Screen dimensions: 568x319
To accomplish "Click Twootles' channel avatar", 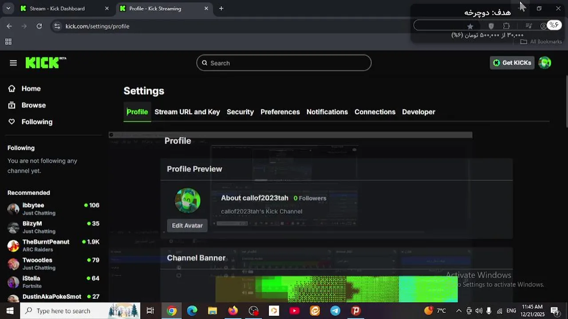I will (13, 264).
